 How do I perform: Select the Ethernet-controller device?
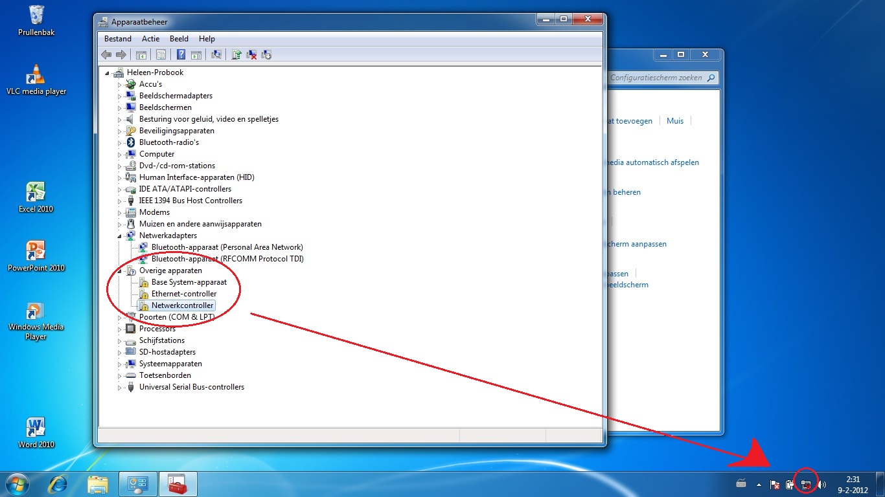[x=184, y=294]
